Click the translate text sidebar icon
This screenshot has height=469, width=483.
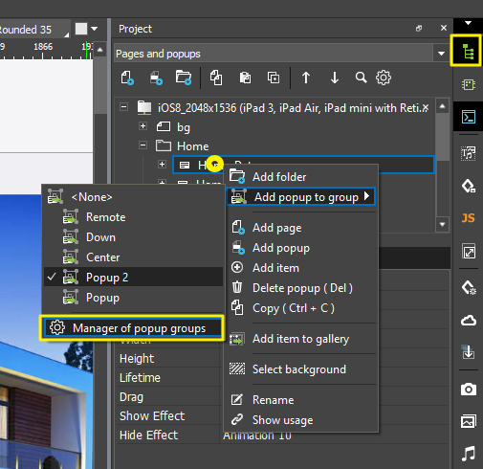coord(469,153)
